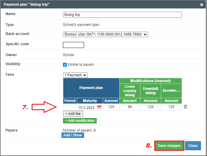Open the Bank account dropdown
This screenshot has width=207, height=156.
click(x=105, y=34)
